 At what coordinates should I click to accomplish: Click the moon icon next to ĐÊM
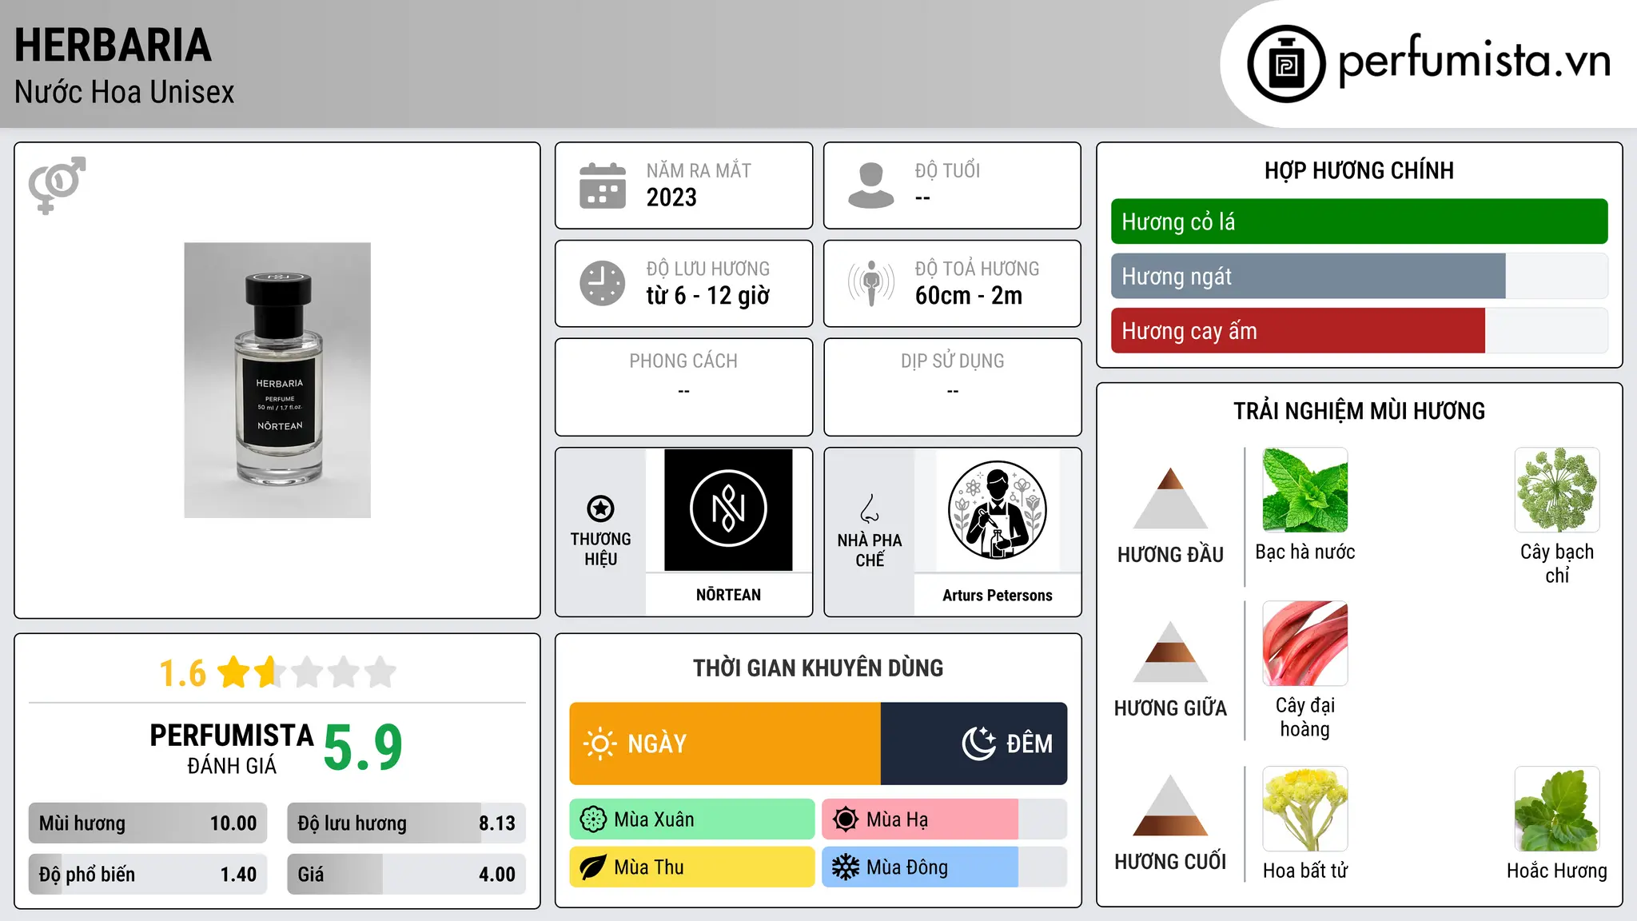pos(979,744)
